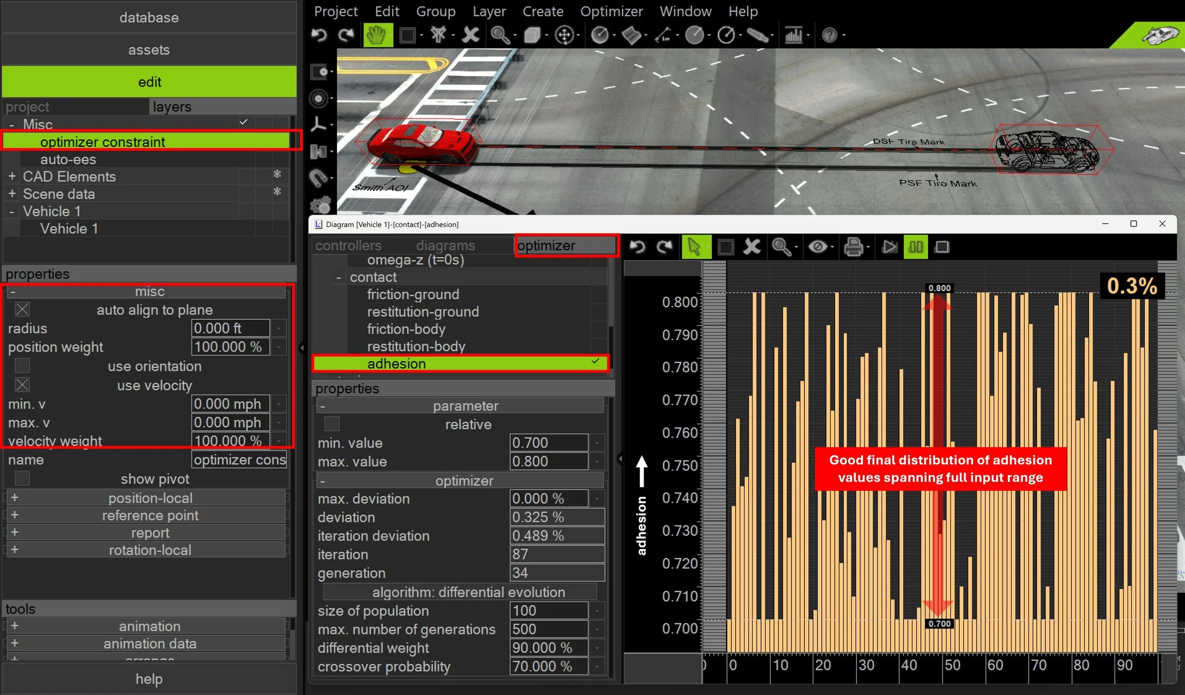Viewport: 1185px width, 695px height.
Task: Open the Optimizer menu
Action: click(611, 11)
